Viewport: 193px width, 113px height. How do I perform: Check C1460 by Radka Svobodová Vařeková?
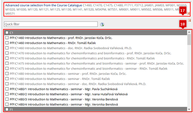click(7, 48)
